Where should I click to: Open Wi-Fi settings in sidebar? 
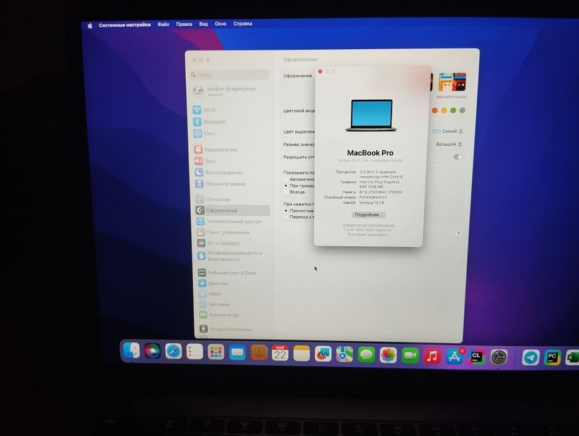click(204, 110)
